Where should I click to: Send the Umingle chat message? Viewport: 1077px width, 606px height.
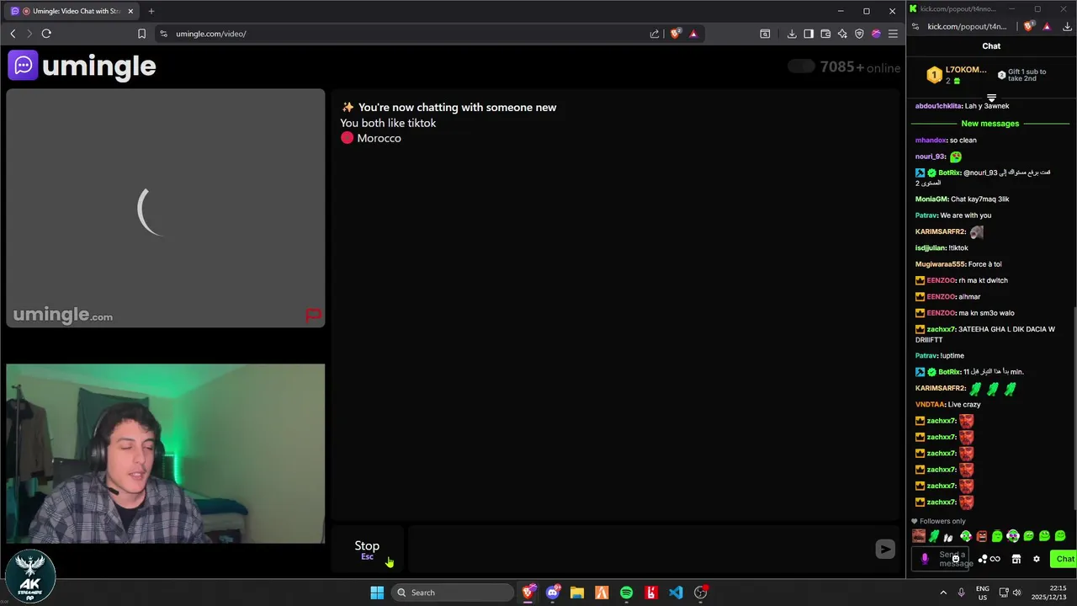884,550
